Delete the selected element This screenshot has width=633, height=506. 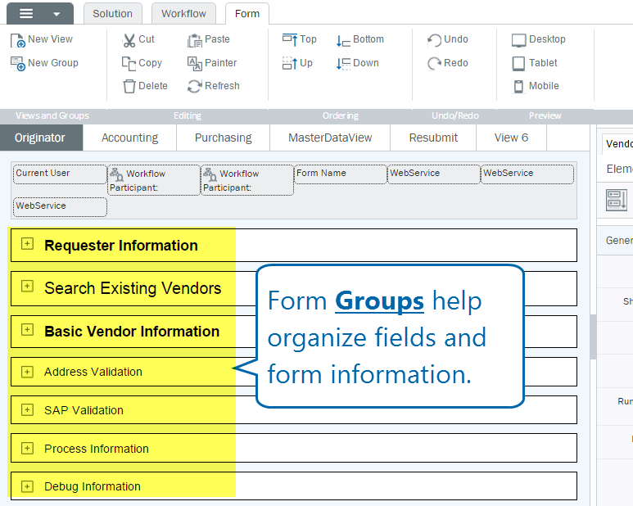tap(145, 86)
